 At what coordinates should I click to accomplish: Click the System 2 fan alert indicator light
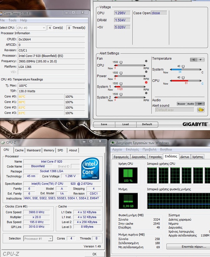(x=146, y=93)
